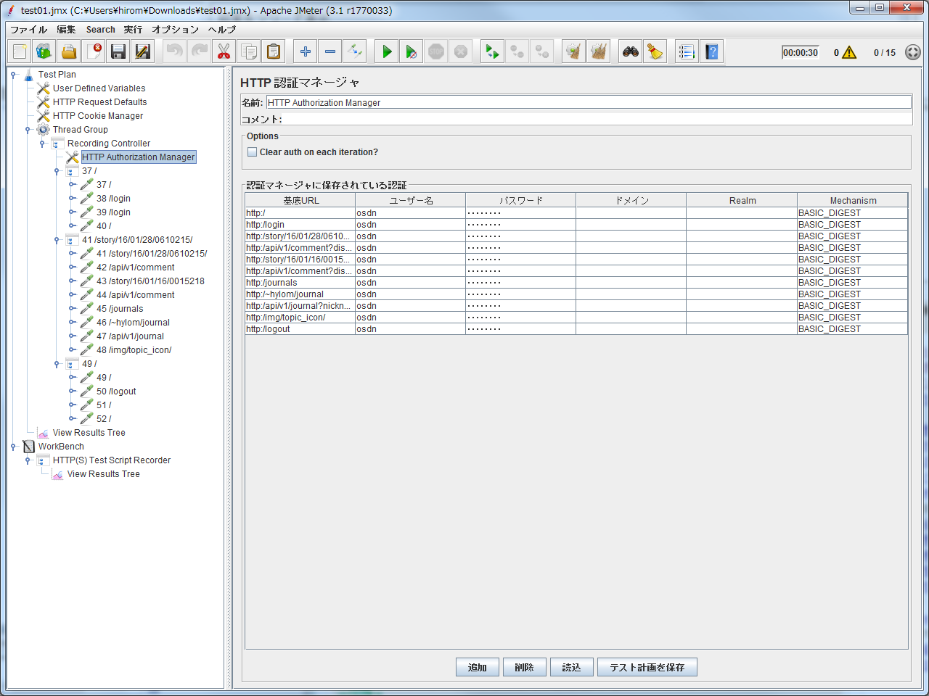Select User Defined Variables tree item
Screen dimensions: 929x696
click(x=99, y=88)
